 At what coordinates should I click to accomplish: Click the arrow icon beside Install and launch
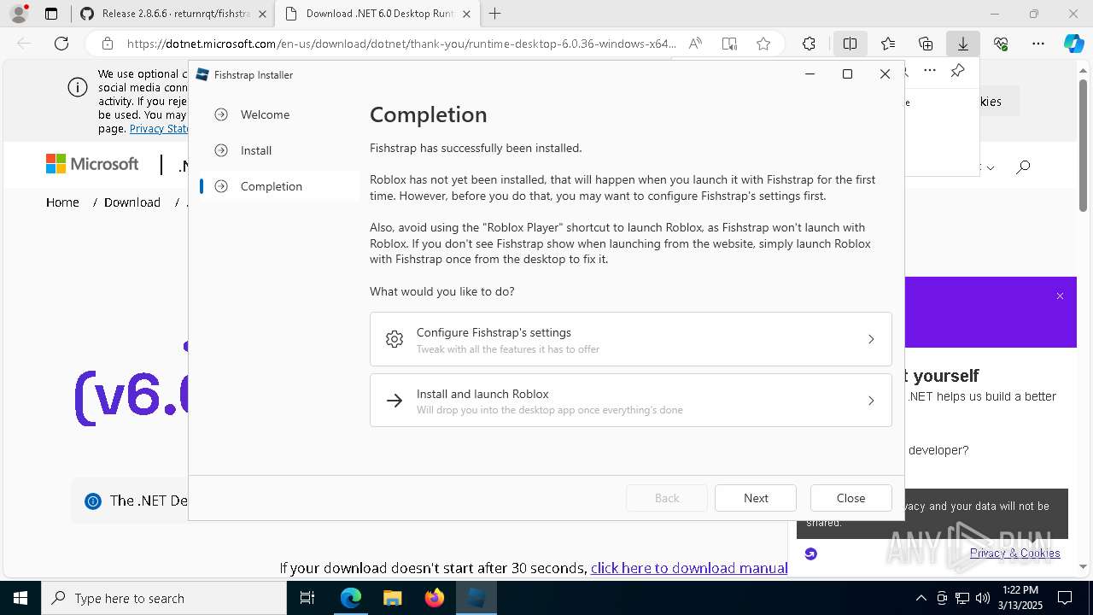(395, 401)
